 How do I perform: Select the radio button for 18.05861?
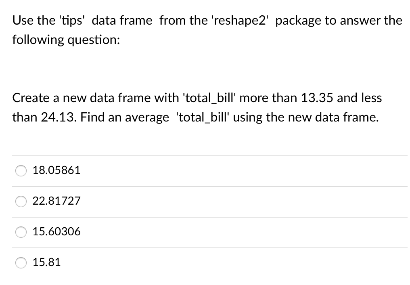tap(21, 171)
